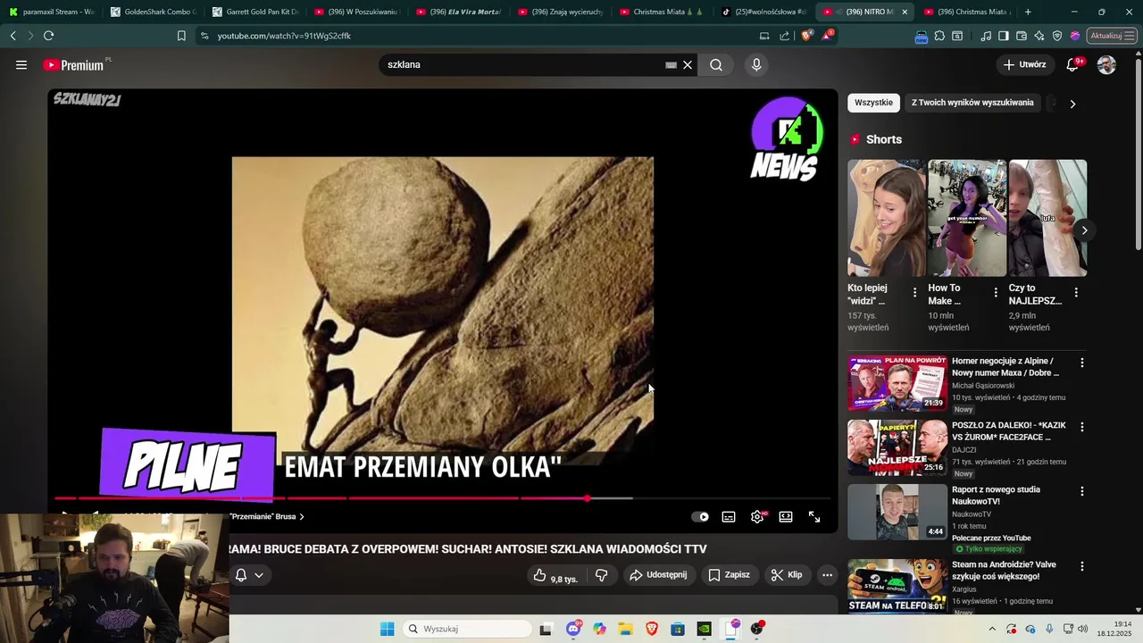
Task: Open Brave VPN shield icon
Action: [x=1057, y=36]
